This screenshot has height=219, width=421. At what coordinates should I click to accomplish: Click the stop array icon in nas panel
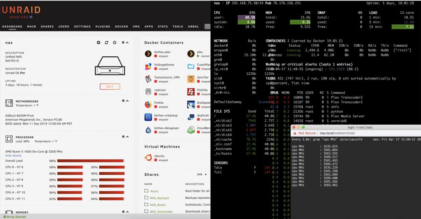[99, 42]
